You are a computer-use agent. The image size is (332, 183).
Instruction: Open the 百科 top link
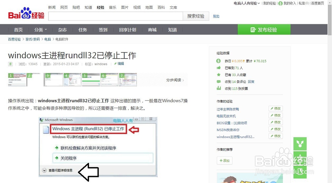(x=161, y=7)
